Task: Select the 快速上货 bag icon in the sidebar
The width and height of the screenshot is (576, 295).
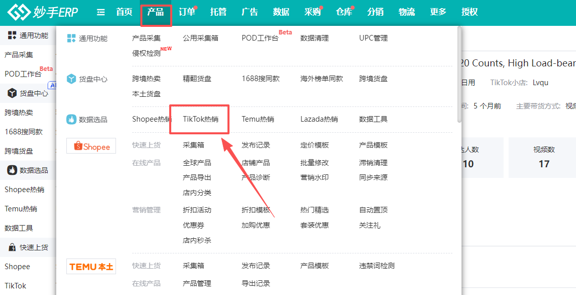Action: pyautogui.click(x=12, y=247)
